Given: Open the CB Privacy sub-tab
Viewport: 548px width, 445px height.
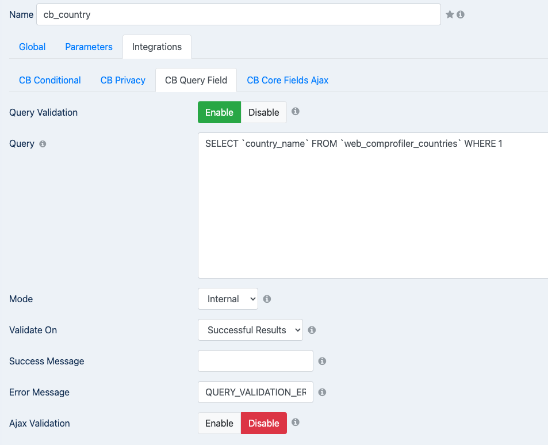Looking at the screenshot, I should (x=123, y=80).
